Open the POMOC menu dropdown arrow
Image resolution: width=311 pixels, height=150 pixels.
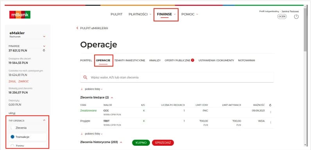197,14
